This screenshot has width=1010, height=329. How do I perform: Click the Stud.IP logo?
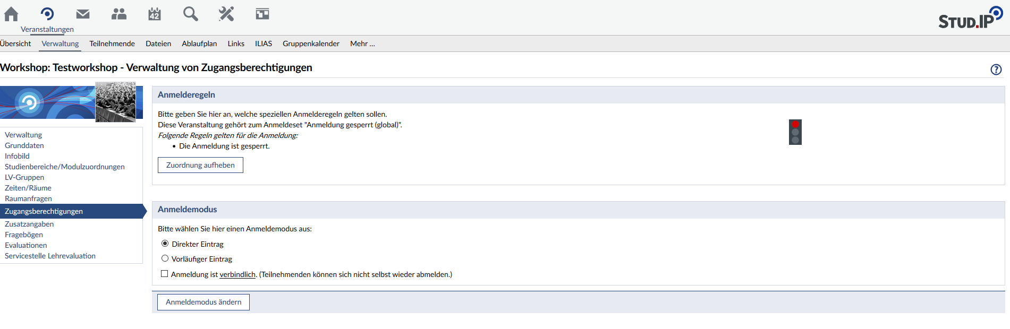point(970,18)
